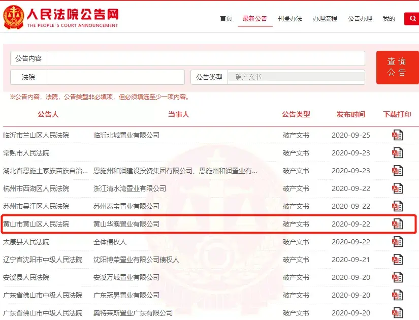Screen dimensions: 419x320
Task: Download PDF for 太康县人民法院 row
Action: [397, 242]
